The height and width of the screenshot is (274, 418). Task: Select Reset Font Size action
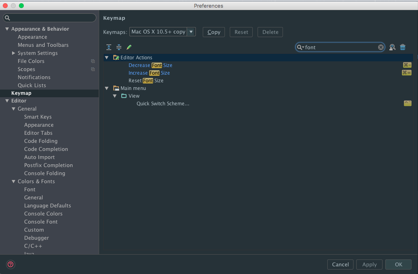[x=146, y=81]
